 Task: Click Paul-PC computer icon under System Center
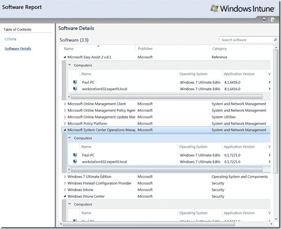(75, 155)
